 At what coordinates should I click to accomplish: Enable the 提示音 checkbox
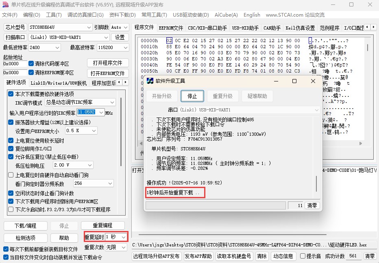tap(303, 256)
